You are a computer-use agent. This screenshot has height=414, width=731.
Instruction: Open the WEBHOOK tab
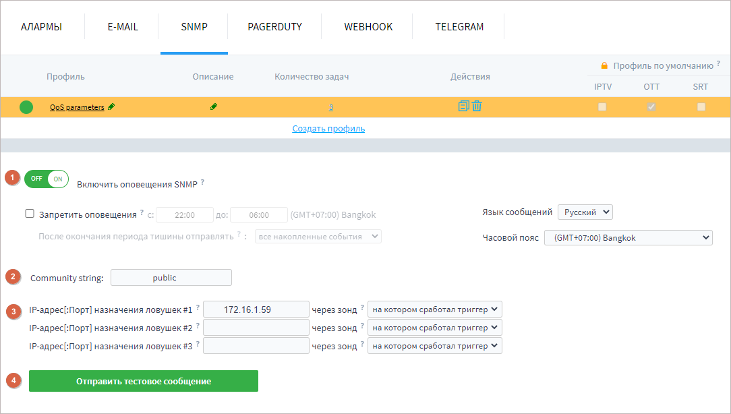pyautogui.click(x=368, y=27)
